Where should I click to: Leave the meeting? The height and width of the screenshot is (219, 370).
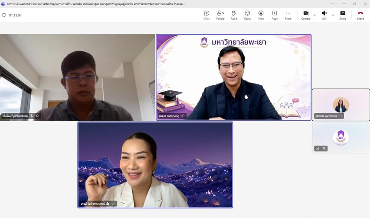pos(361,15)
